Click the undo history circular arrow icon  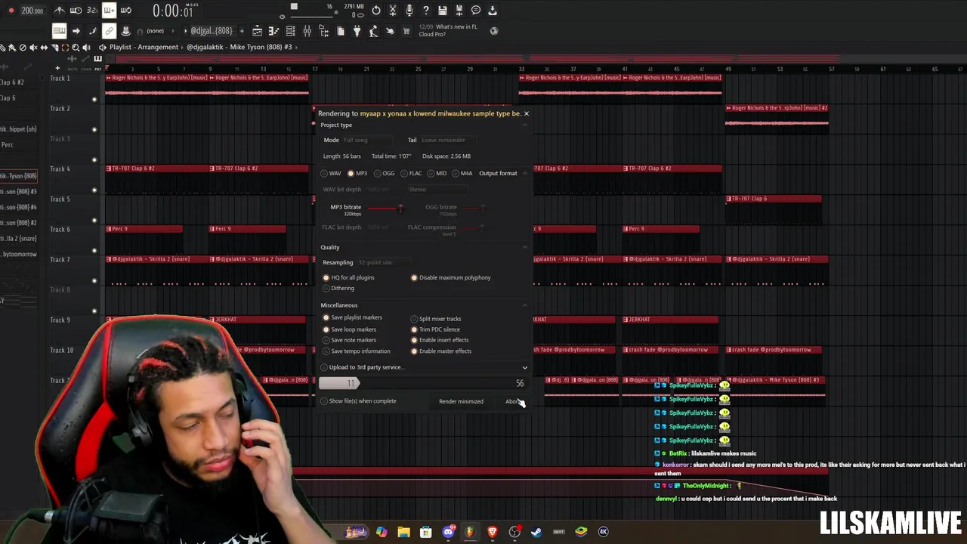(376, 11)
